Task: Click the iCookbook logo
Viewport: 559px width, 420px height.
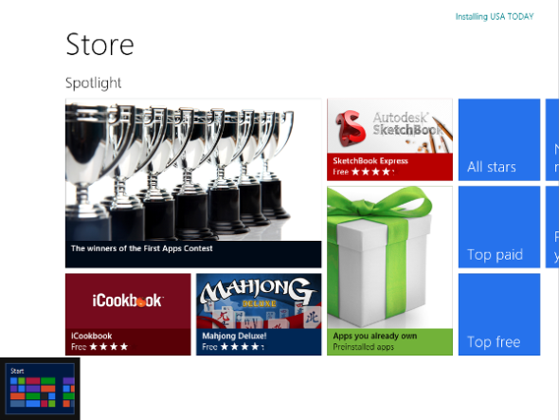Action: pyautogui.click(x=127, y=301)
